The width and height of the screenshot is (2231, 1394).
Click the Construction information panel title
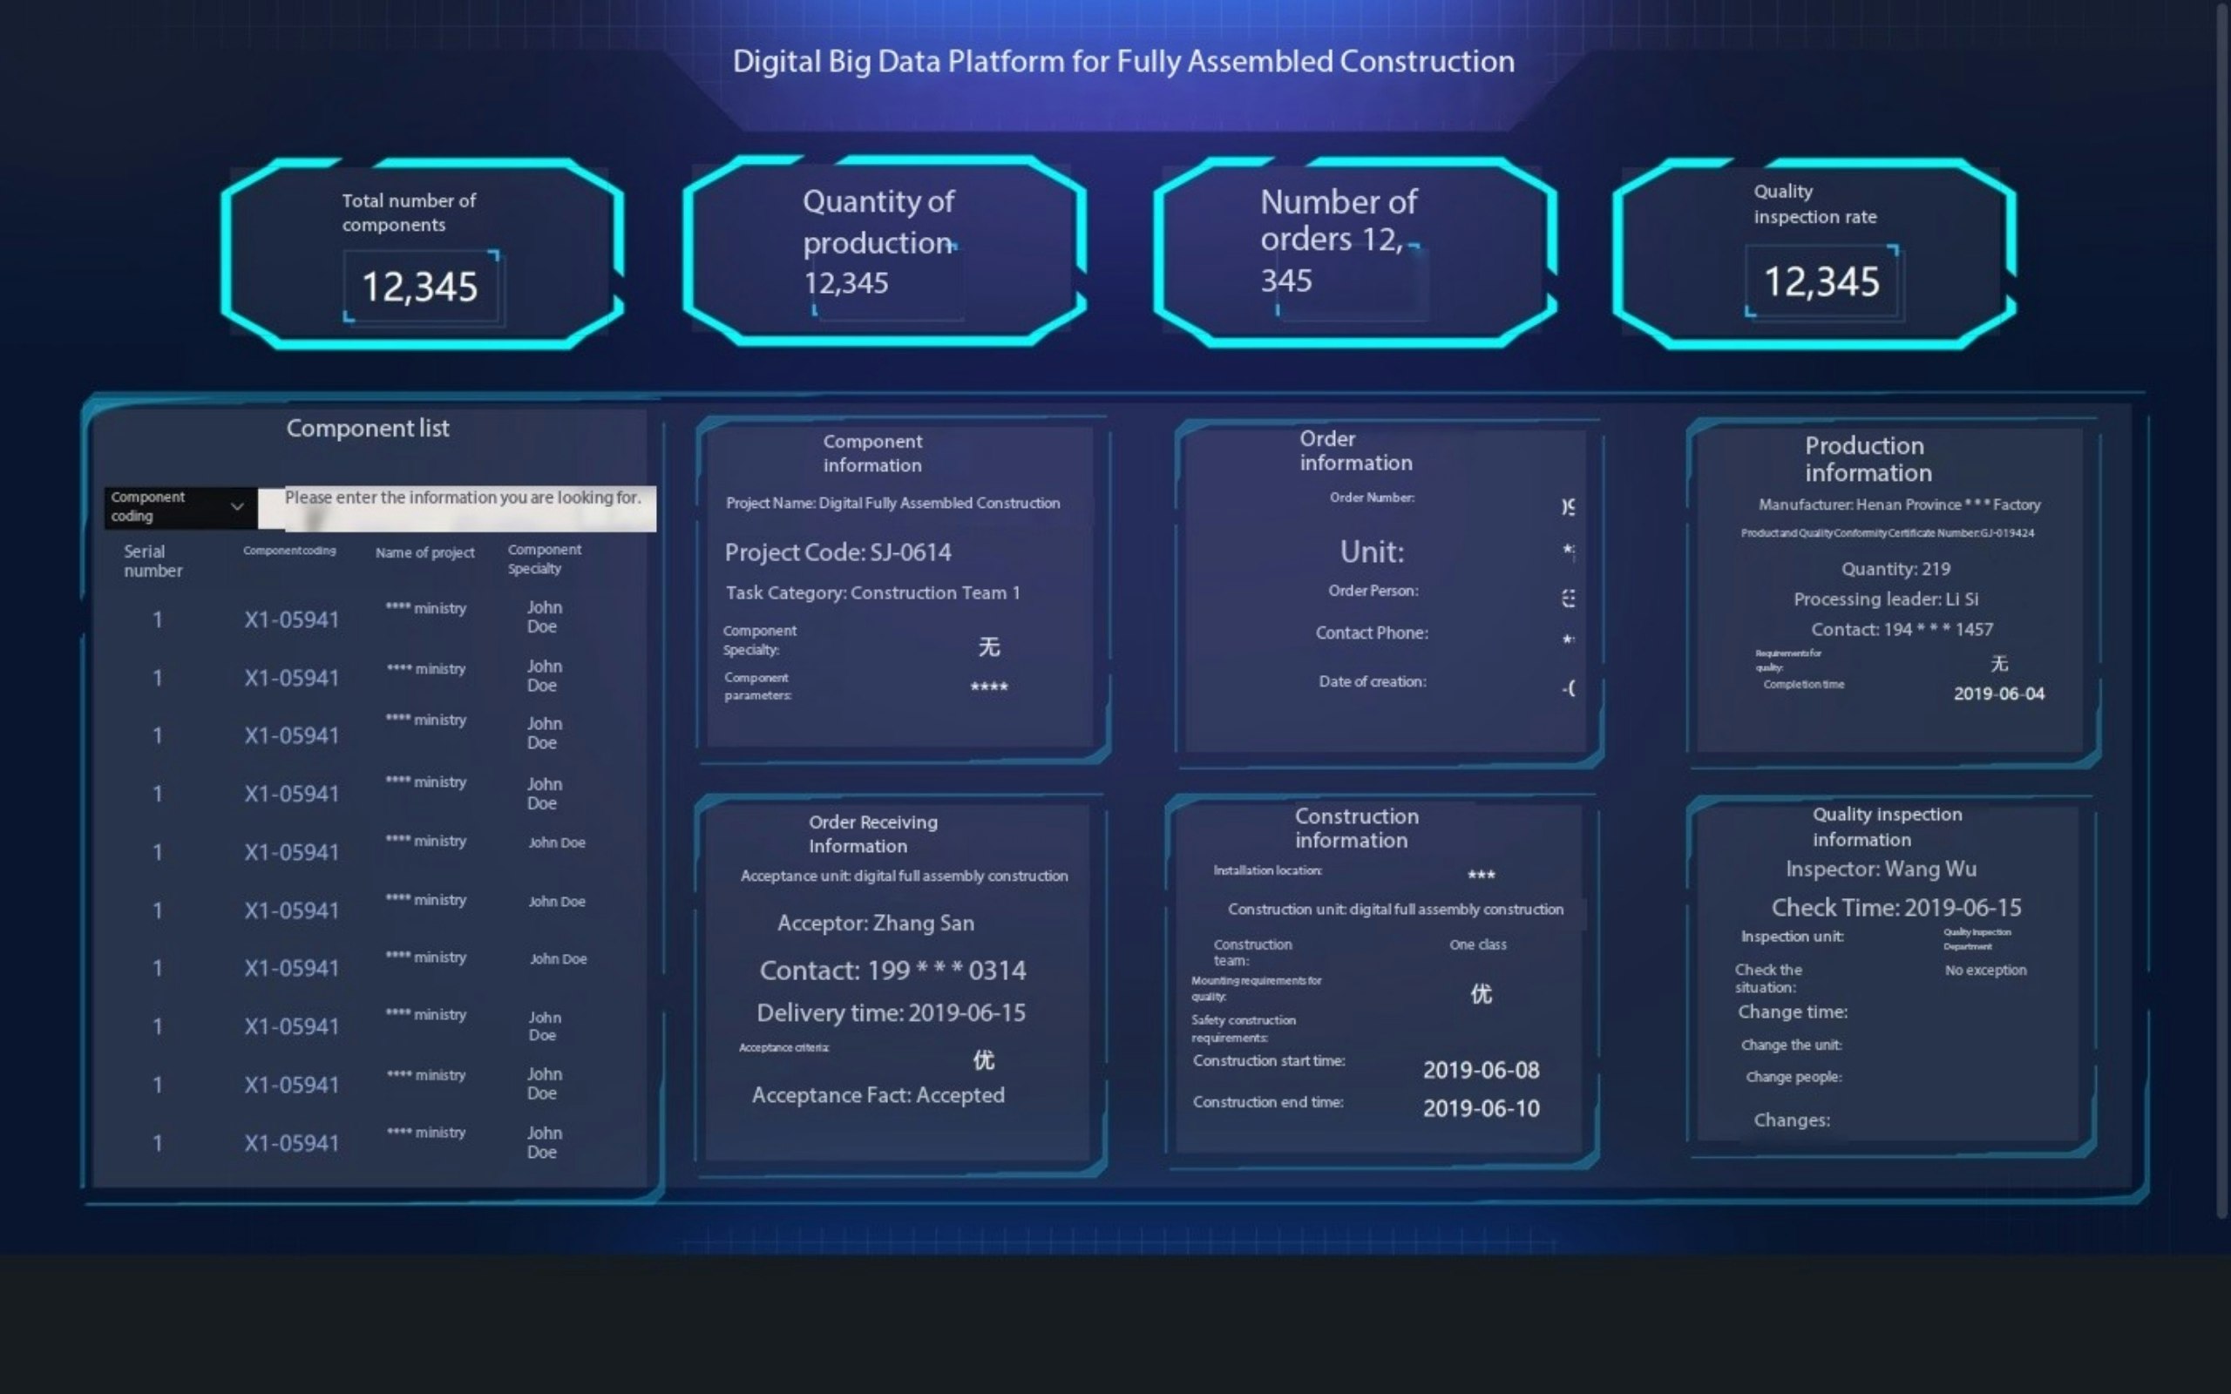pos(1355,828)
